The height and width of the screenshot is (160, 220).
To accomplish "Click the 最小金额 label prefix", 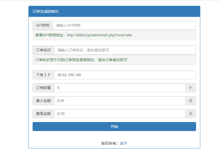I will point(43,101).
